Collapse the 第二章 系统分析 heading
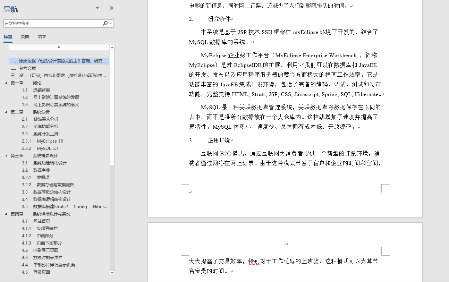The image size is (449, 282). tap(6, 112)
